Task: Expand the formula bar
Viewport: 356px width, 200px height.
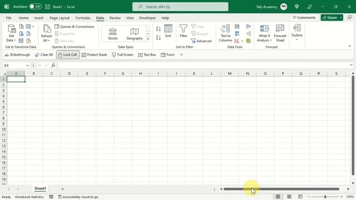Action: coord(351,65)
